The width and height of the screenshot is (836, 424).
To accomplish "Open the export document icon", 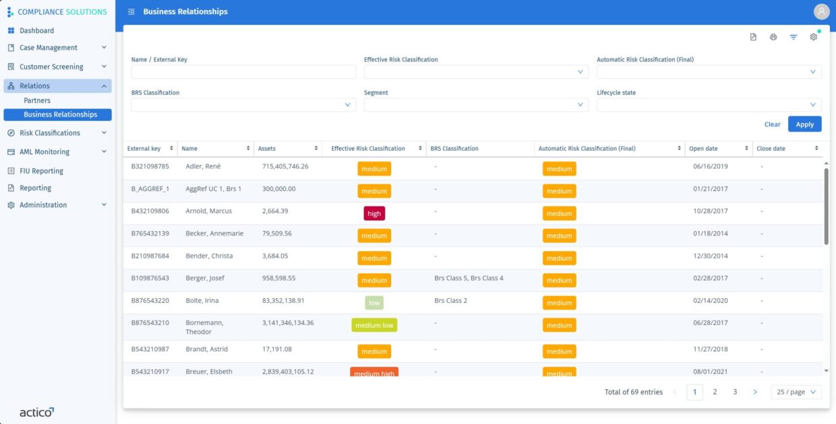I will coord(753,37).
